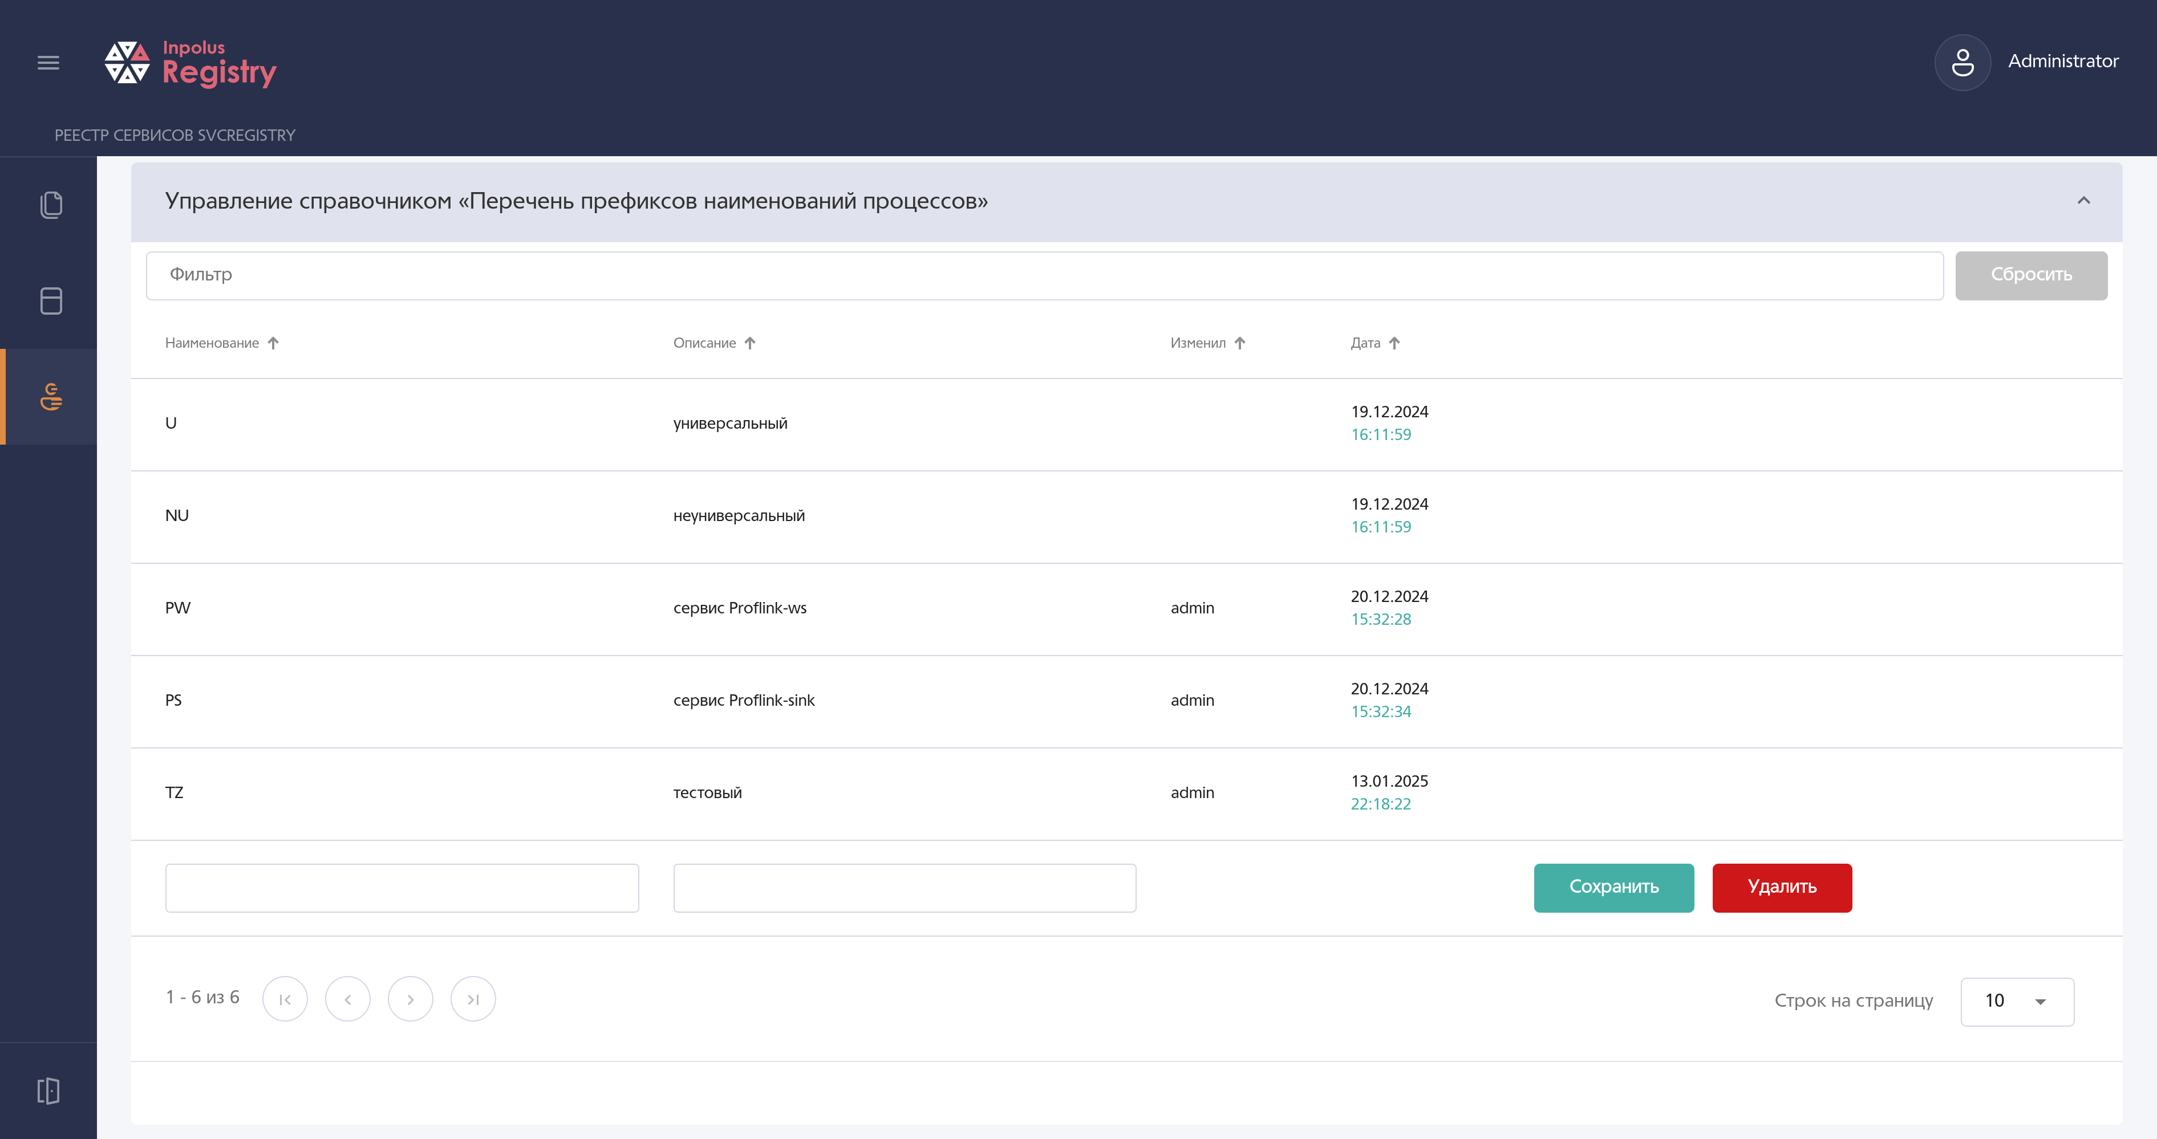Select the row named TZ
This screenshot has width=2157, height=1139.
(1126, 794)
